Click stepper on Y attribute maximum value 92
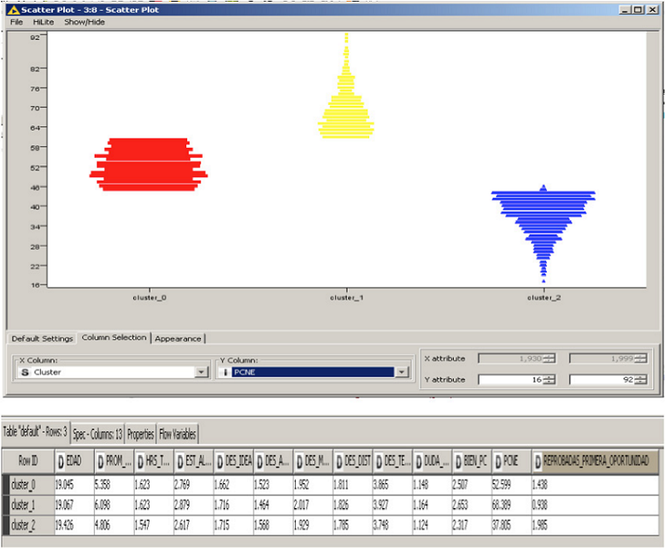Viewport: 665px width, 548px height. pyautogui.click(x=640, y=379)
